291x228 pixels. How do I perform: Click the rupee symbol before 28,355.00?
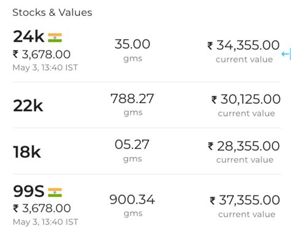(211, 146)
